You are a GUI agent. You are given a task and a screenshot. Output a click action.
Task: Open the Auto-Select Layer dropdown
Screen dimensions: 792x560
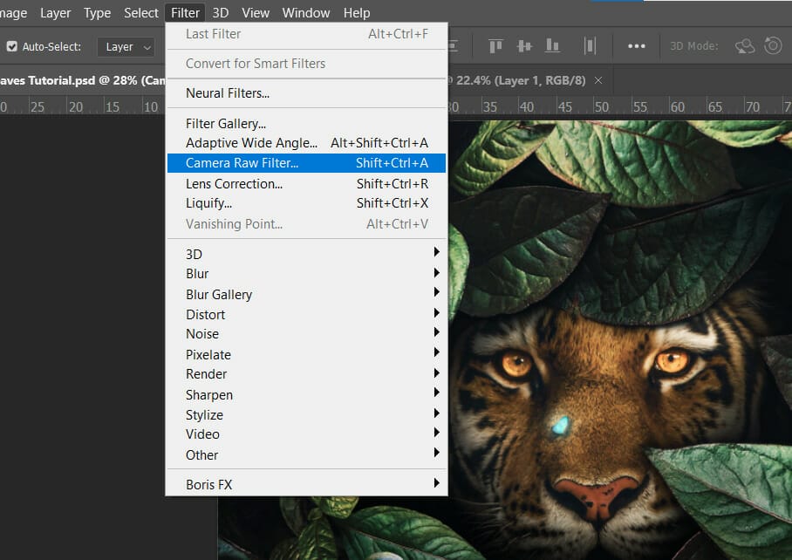coord(125,47)
